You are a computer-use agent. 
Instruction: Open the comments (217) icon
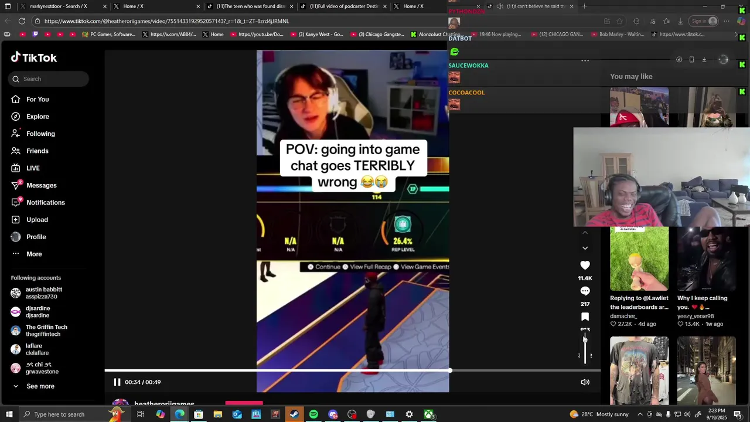click(585, 291)
